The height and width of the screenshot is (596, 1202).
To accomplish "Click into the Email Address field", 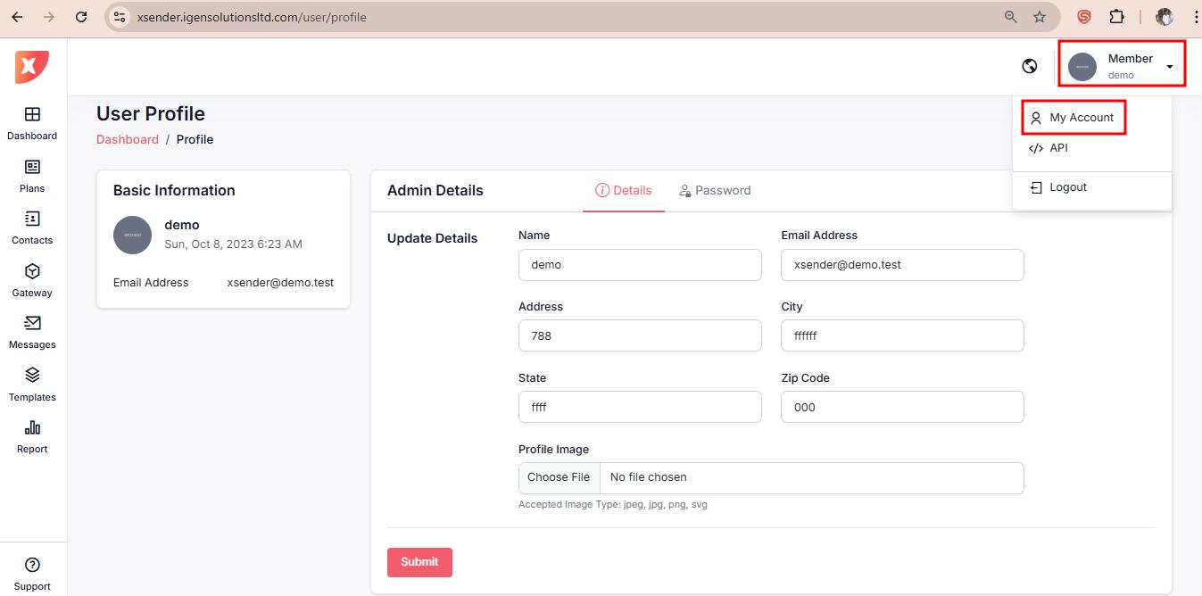I will pyautogui.click(x=901, y=265).
